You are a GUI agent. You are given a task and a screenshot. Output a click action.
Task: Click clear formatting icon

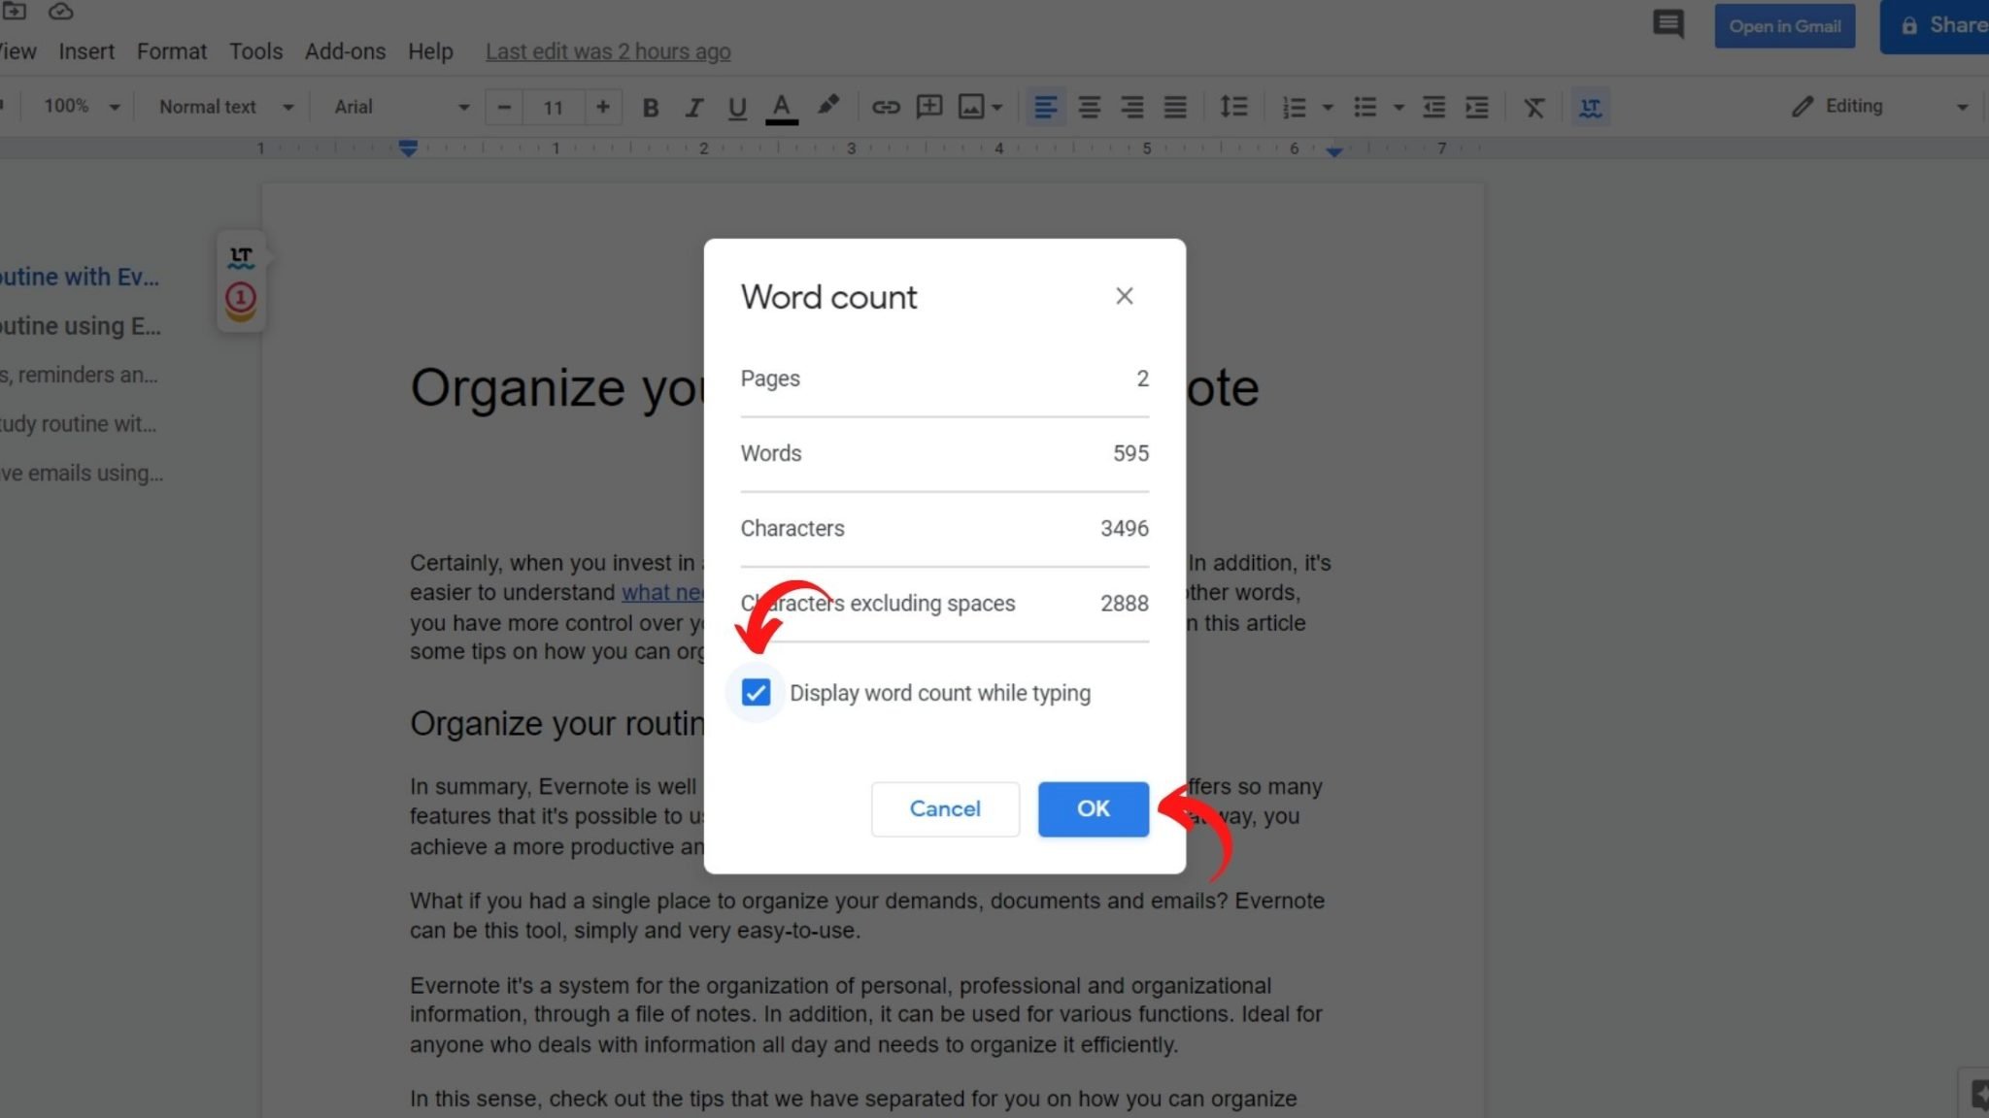coord(1534,108)
